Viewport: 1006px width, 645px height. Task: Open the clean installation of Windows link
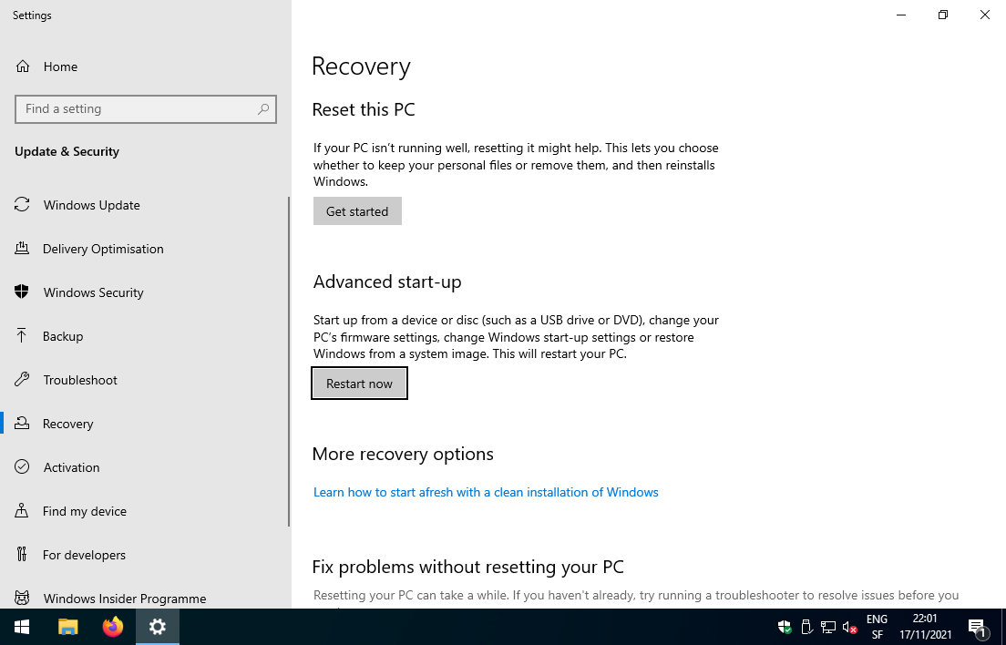pos(486,492)
